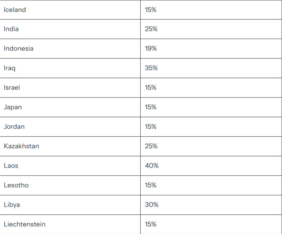The image size is (282, 234).
Task: Click the 25% value for India
Action: [151, 29]
